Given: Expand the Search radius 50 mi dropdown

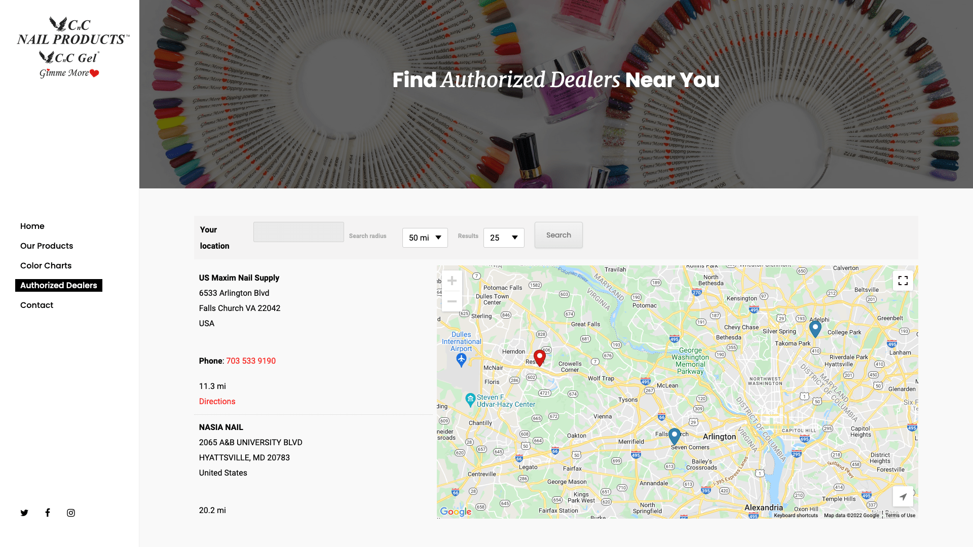Looking at the screenshot, I should point(425,238).
